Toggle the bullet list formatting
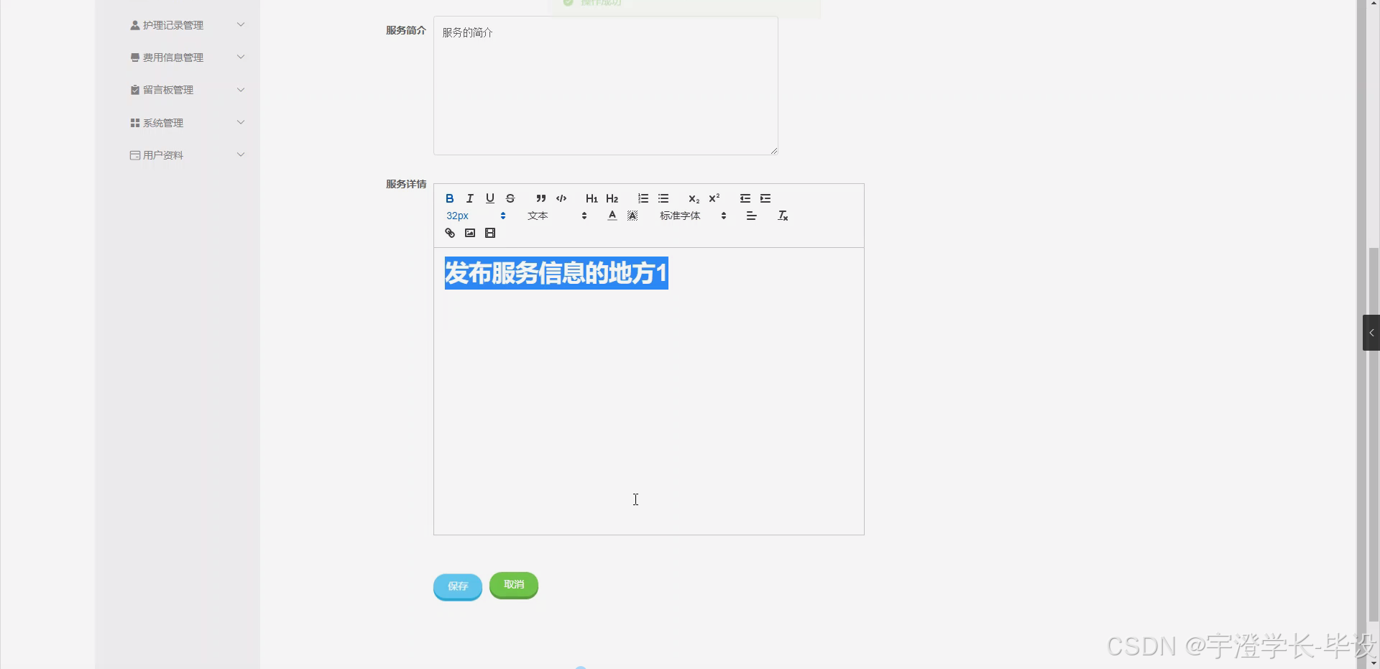 663,198
